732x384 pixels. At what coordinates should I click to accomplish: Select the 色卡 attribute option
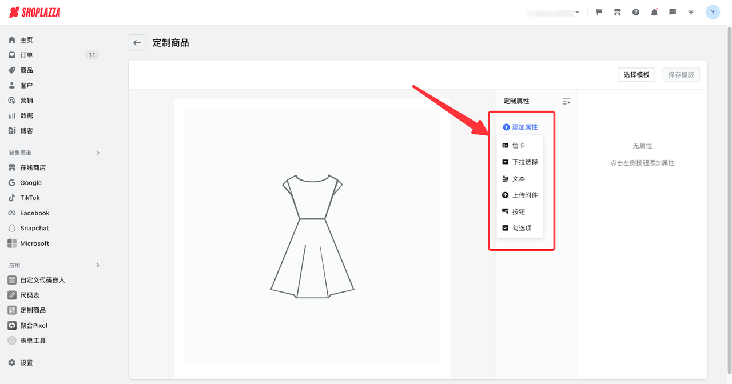point(518,145)
